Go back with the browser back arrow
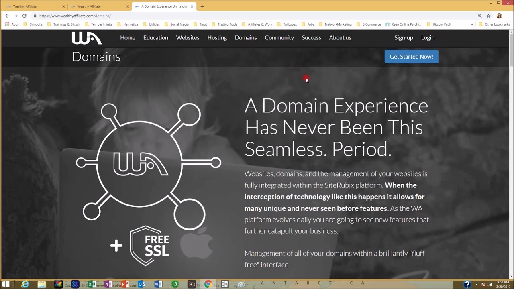Screen dimensions: 514x289 pyautogui.click(x=7, y=16)
